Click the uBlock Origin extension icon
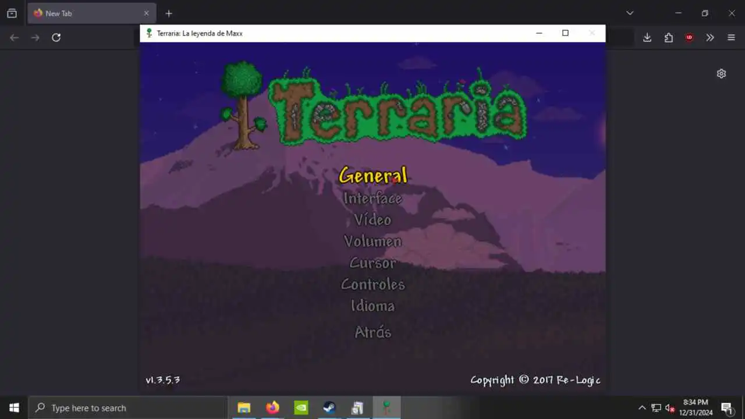 689,37
